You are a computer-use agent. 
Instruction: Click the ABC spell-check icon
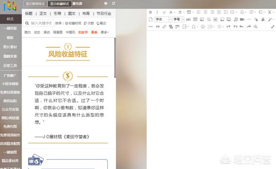coord(188,19)
